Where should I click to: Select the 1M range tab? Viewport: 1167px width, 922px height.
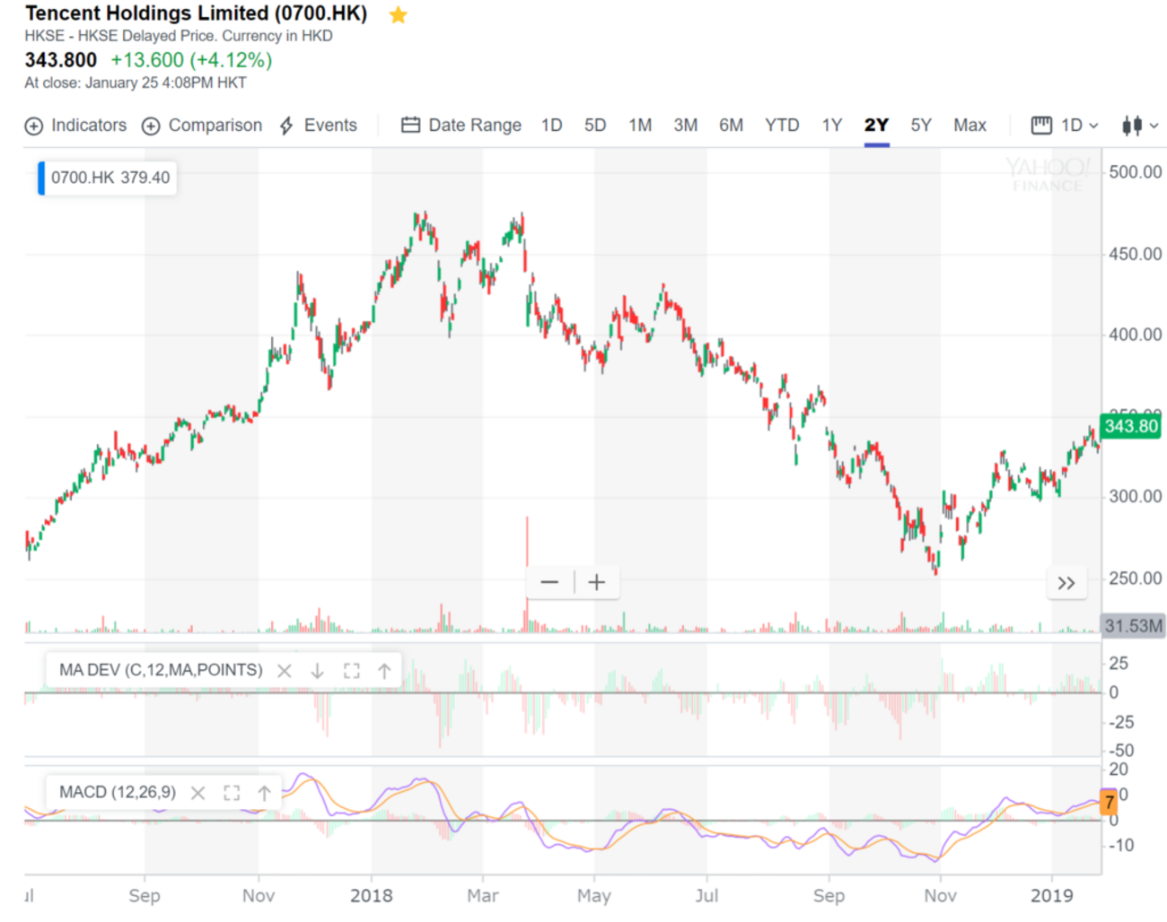[640, 126]
